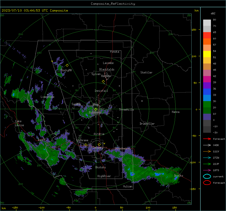Click the cyan current ellipse icon
This screenshot has width=226, height=211.
(x=207, y=176)
